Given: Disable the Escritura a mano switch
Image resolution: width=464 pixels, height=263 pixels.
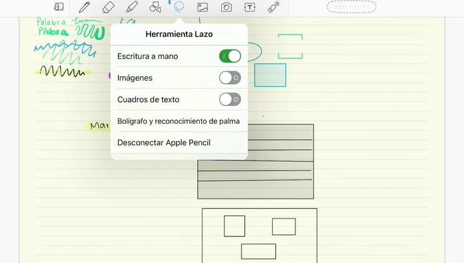Looking at the screenshot, I should pos(230,56).
